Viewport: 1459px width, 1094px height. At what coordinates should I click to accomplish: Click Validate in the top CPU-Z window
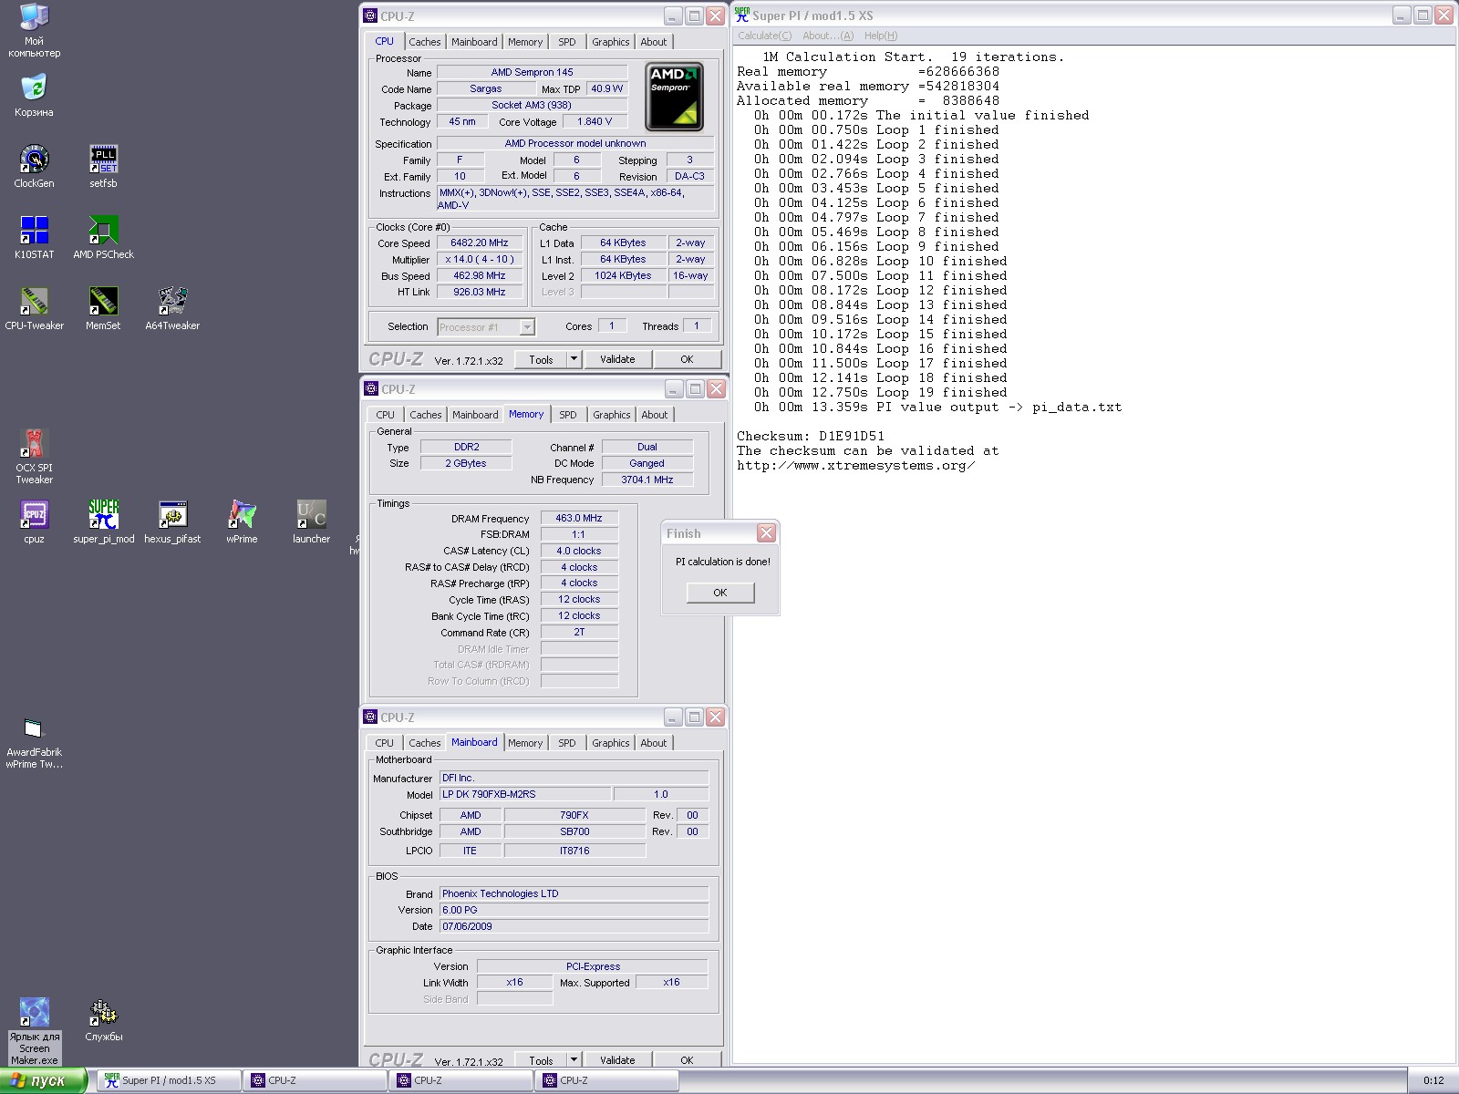[617, 359]
